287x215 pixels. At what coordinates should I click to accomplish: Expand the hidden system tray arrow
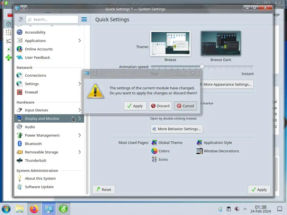(x=245, y=209)
